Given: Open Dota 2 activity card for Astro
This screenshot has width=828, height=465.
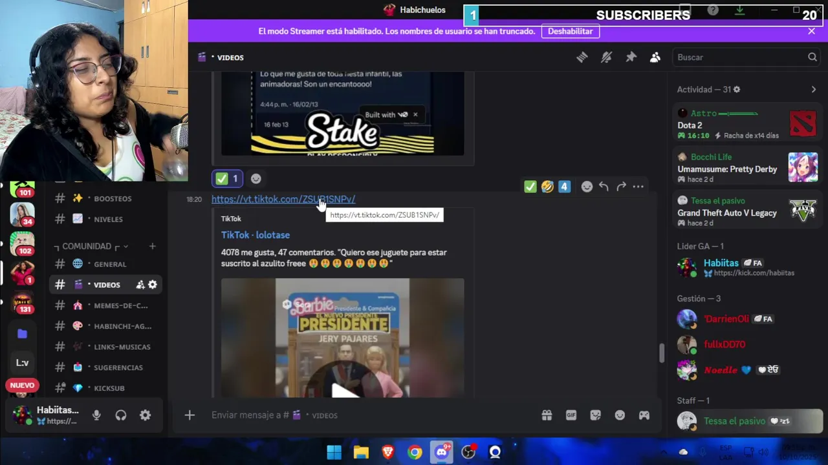Looking at the screenshot, I should click(747, 125).
